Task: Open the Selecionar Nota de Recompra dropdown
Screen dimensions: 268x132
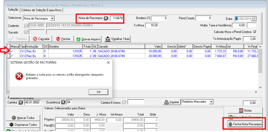Action: (52, 18)
